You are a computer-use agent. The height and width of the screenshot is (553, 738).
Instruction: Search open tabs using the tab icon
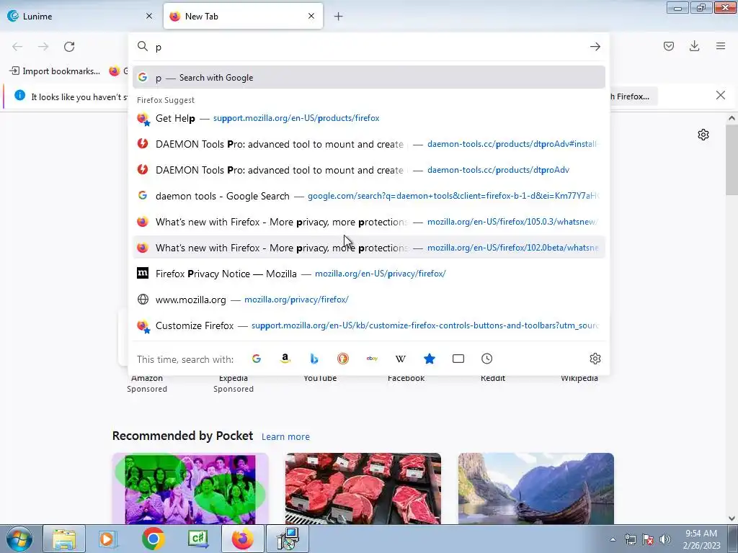pyautogui.click(x=458, y=359)
